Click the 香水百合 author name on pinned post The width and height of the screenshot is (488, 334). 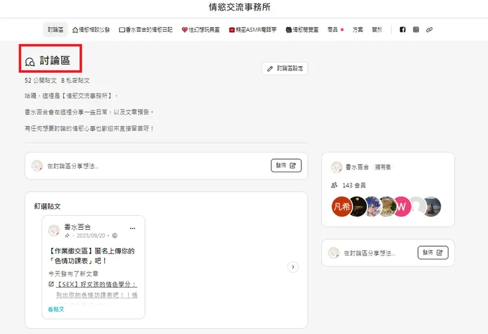(78, 227)
